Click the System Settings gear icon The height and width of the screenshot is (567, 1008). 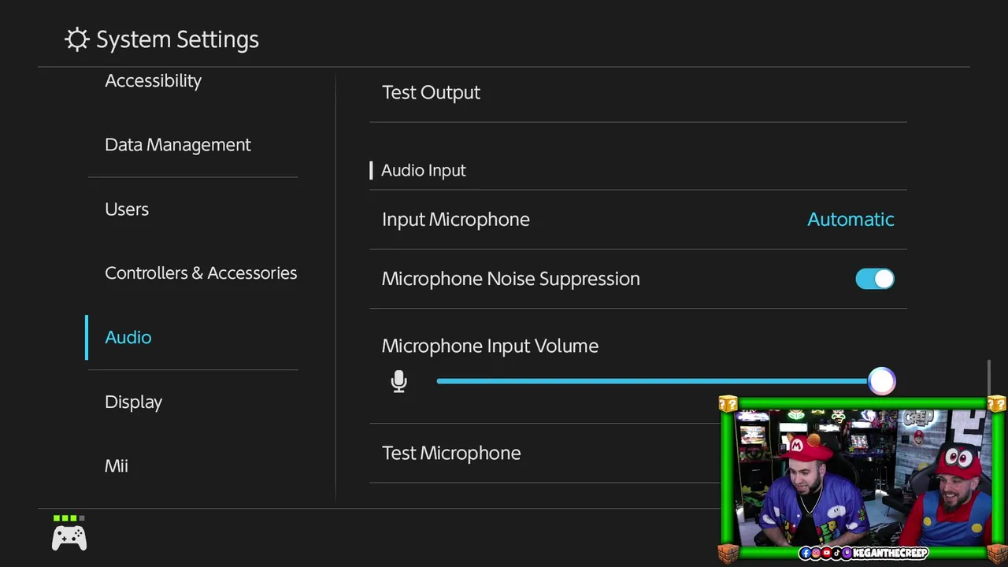tap(76, 39)
